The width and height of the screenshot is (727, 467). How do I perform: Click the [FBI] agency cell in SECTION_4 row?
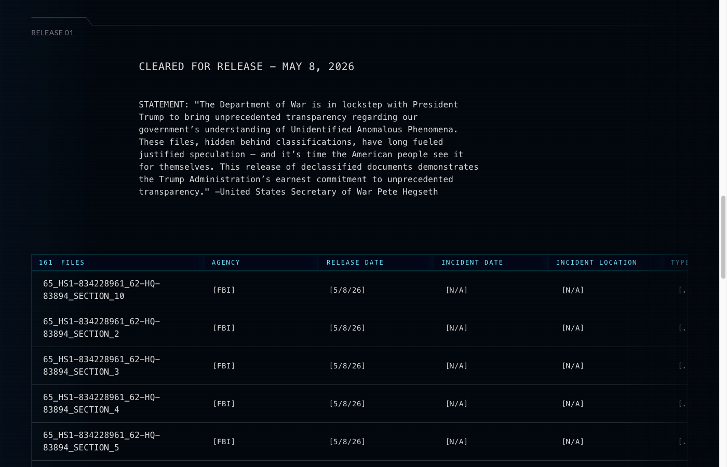pyautogui.click(x=224, y=404)
